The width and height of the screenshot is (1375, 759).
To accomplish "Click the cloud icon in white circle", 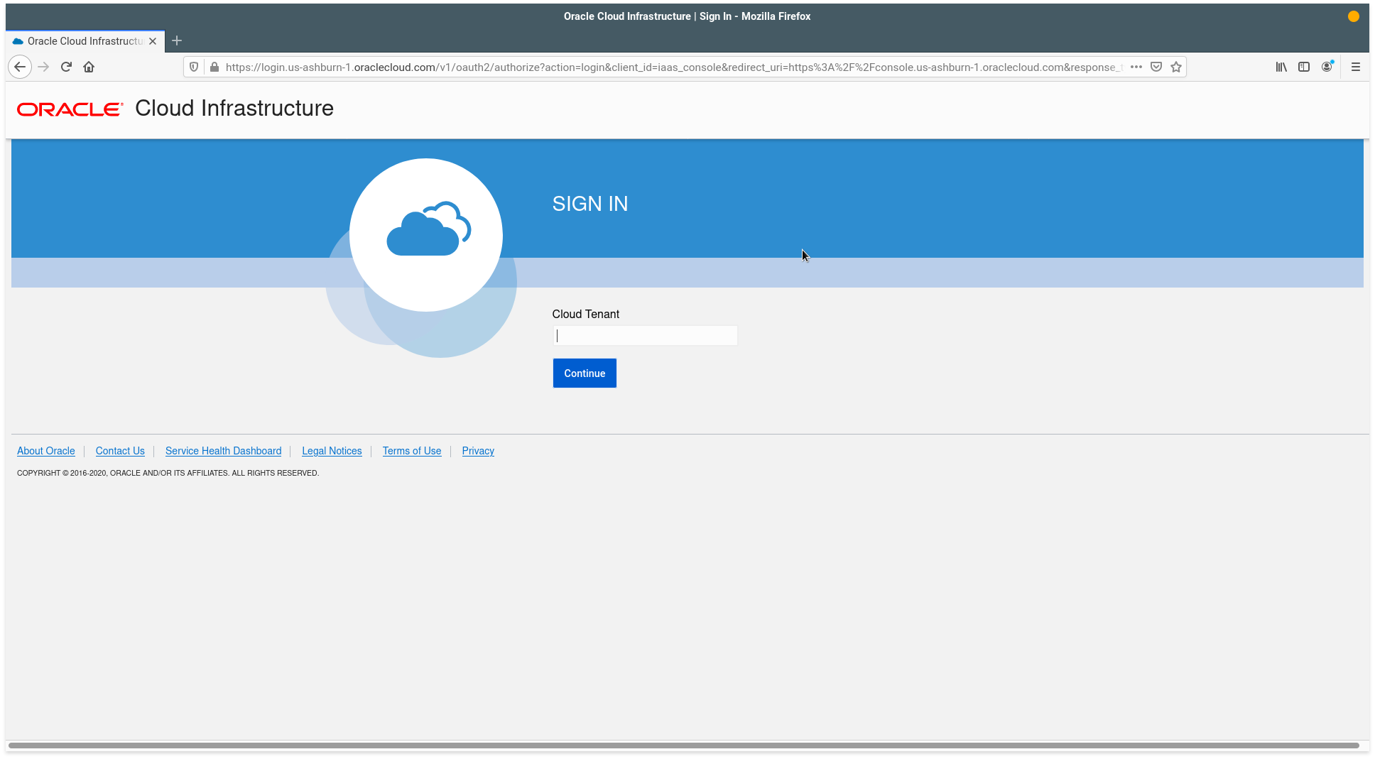I will tap(428, 229).
